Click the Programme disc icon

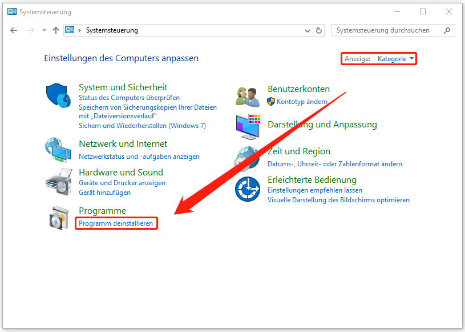pos(59,217)
